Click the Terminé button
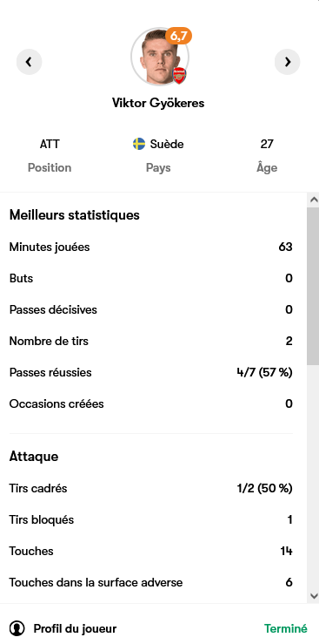319x644 pixels. pyautogui.click(x=285, y=628)
